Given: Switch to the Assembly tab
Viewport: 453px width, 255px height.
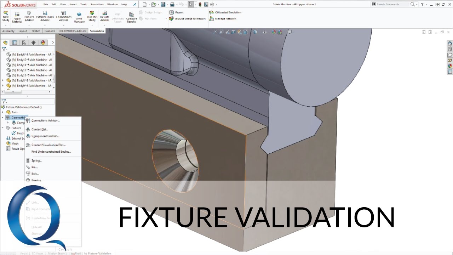Looking at the screenshot, I should pyautogui.click(x=8, y=31).
